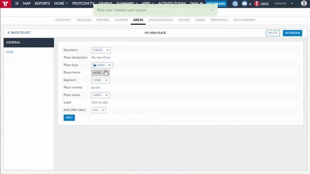This screenshot has width=310, height=174.
Task: Click the alarms count 6831
Action: point(265,4)
